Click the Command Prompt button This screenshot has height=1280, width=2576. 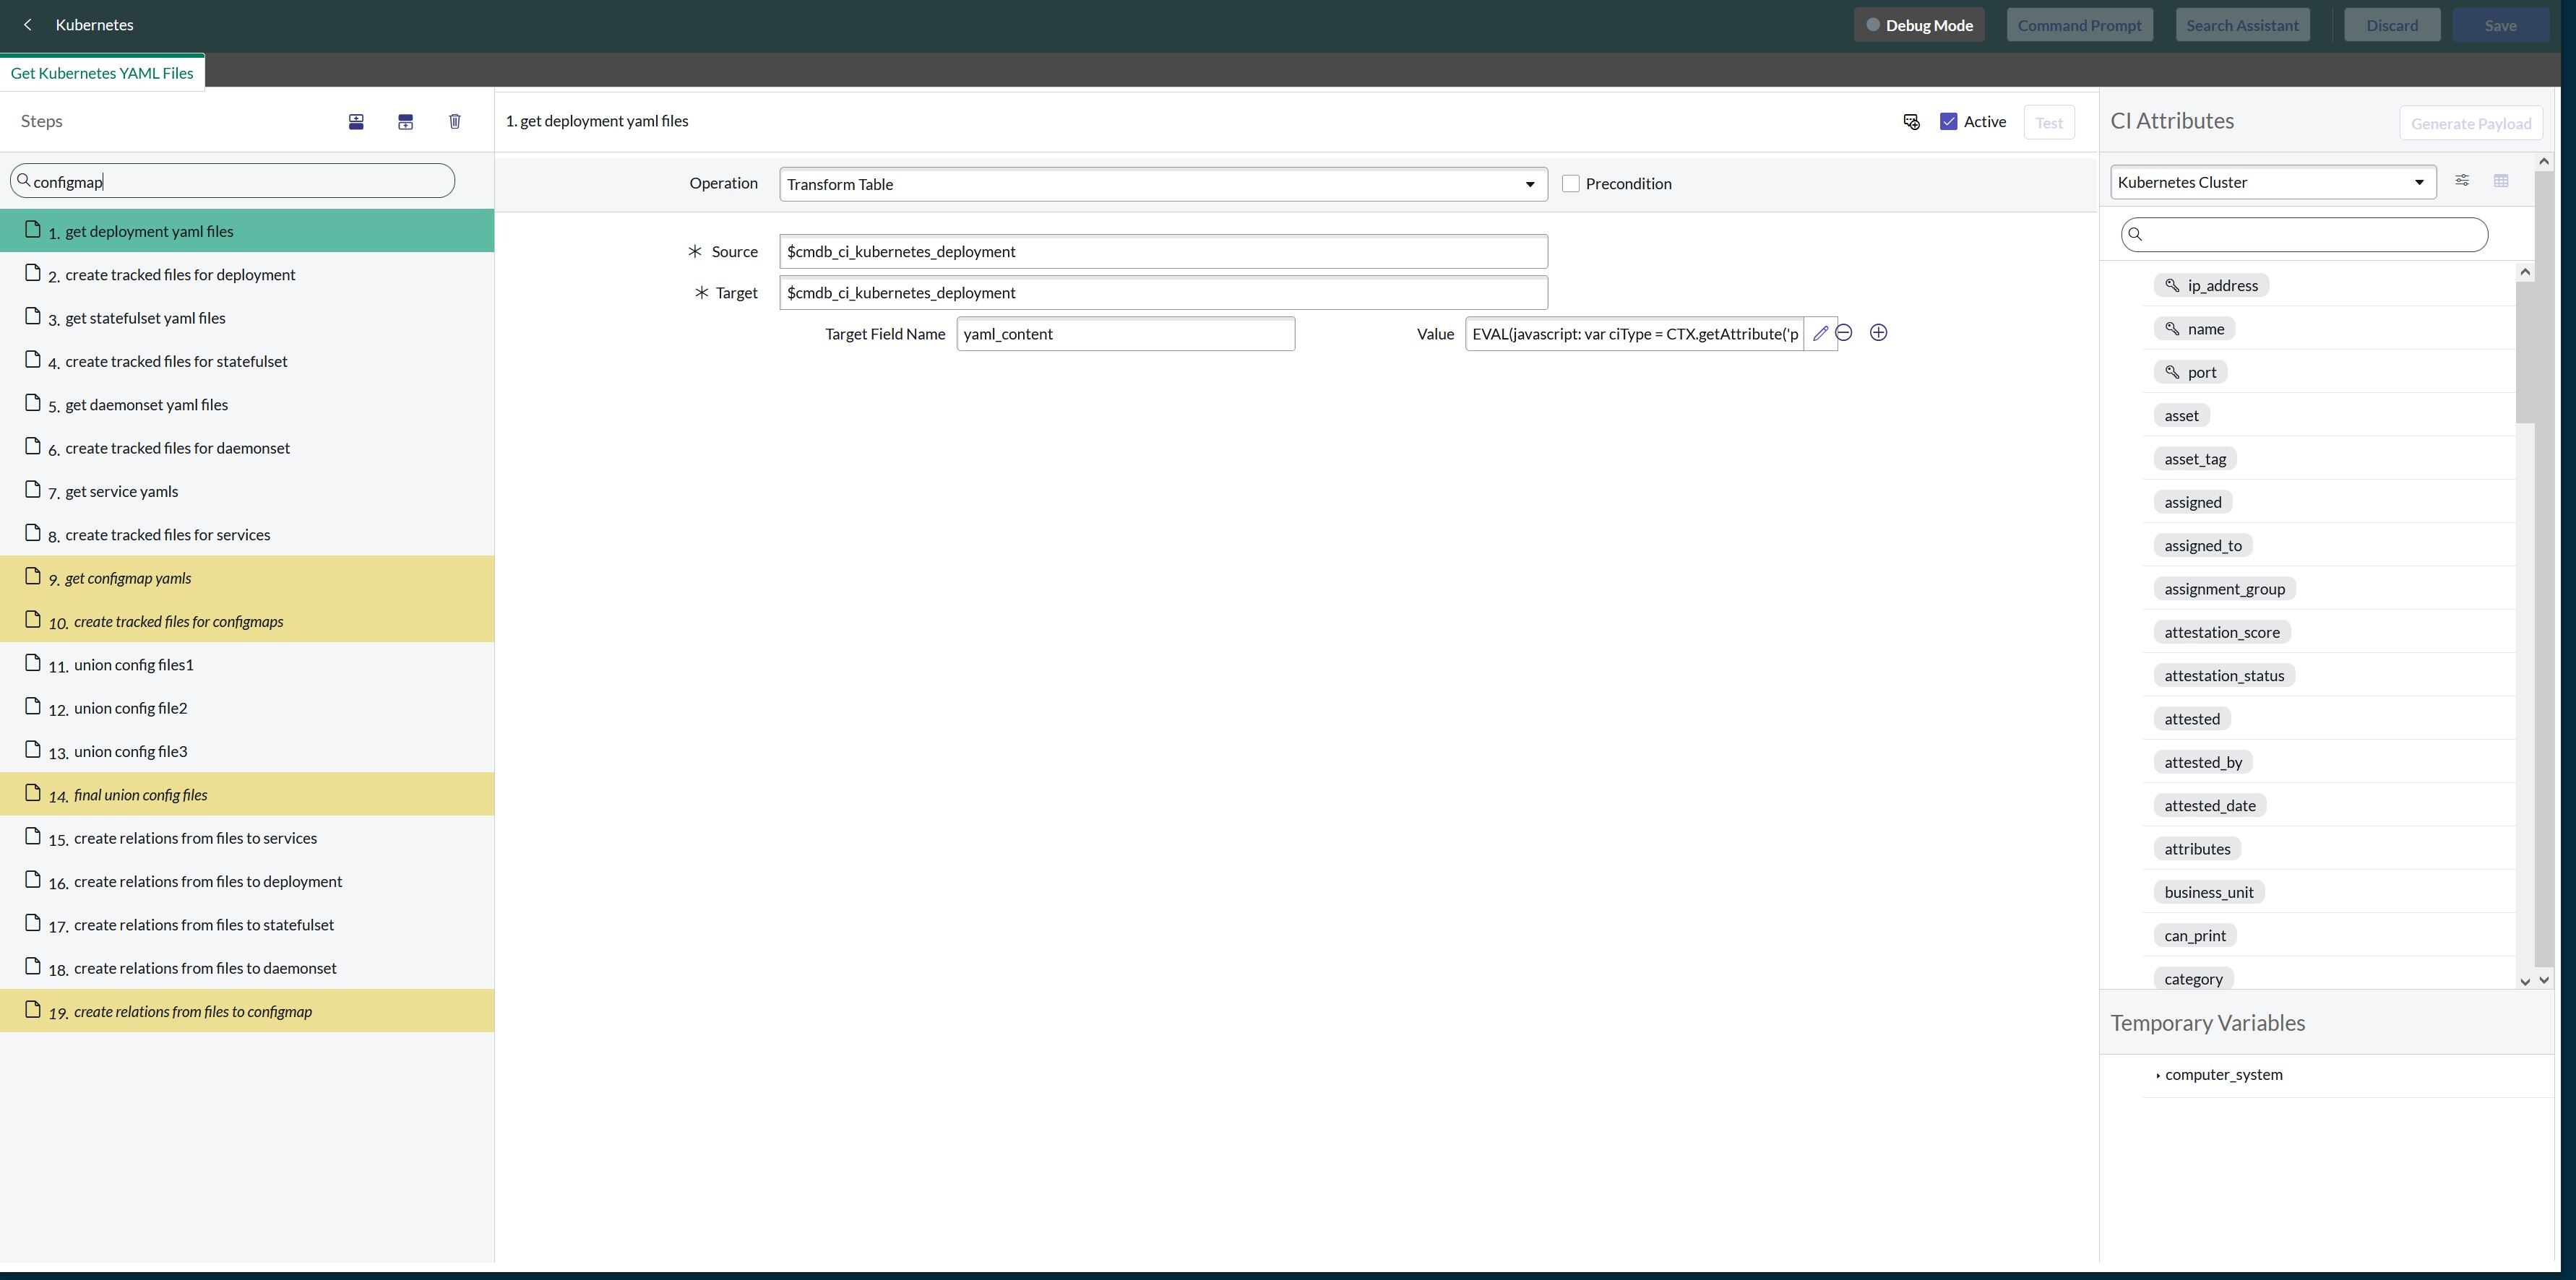pos(2079,25)
